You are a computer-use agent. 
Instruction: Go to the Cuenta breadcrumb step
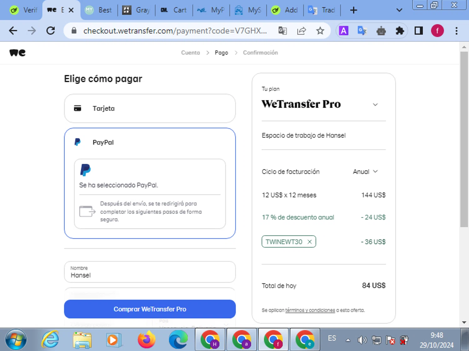pos(190,53)
